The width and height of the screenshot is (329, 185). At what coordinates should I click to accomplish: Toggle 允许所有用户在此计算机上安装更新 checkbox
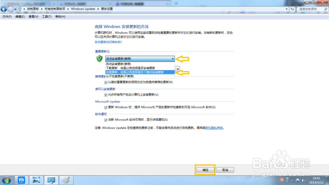coord(106,95)
